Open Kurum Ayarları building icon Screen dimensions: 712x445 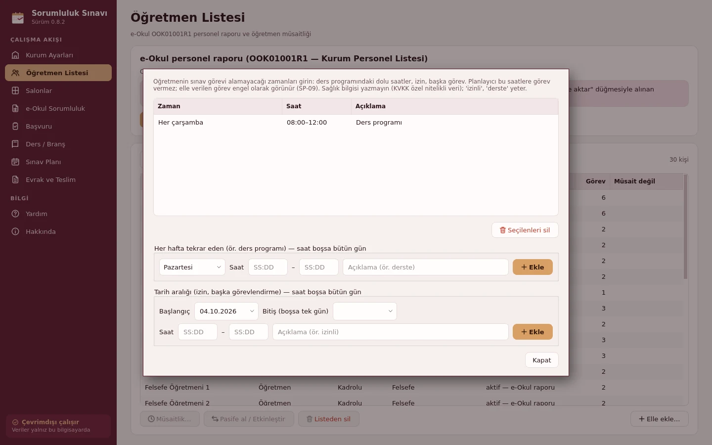[x=15, y=55]
